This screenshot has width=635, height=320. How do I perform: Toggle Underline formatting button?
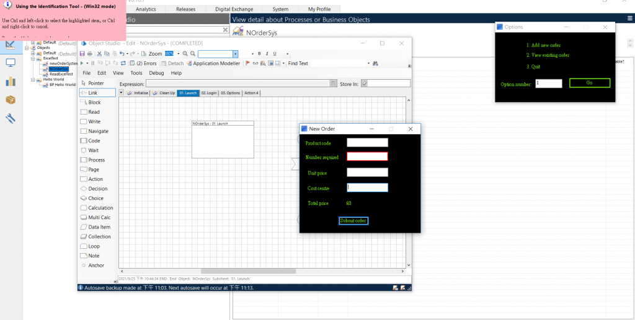click(x=275, y=54)
